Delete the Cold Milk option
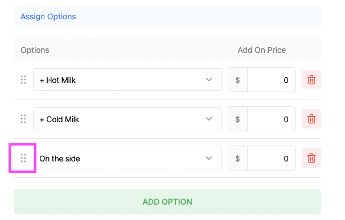Screen dimensions: 345x220 click(311, 119)
